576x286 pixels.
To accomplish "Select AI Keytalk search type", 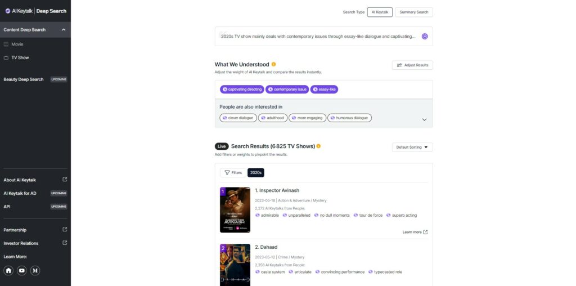I will click(380, 12).
